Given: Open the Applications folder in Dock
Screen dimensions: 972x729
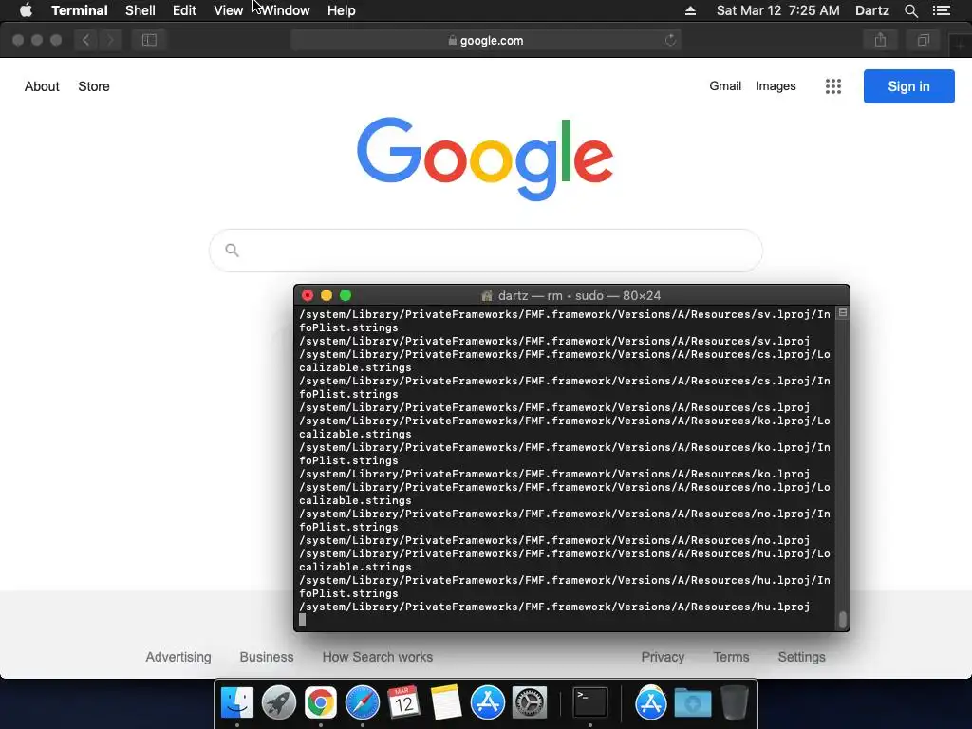Looking at the screenshot, I should pyautogui.click(x=650, y=702).
